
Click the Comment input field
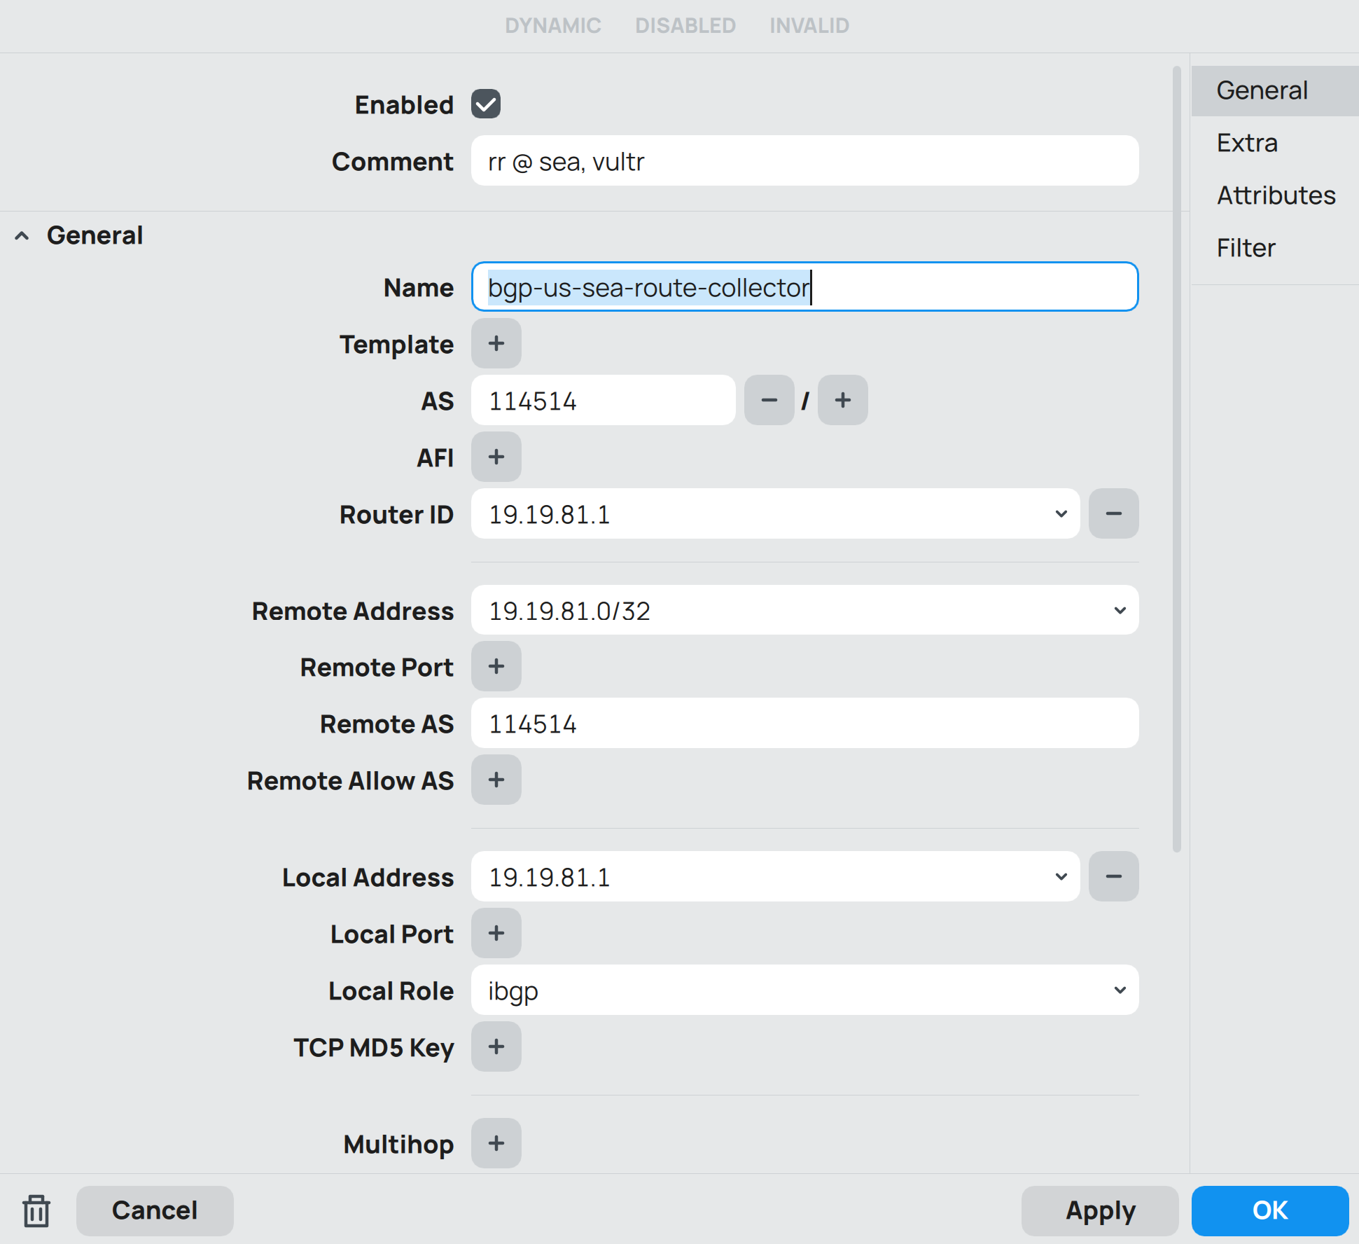coord(804,161)
